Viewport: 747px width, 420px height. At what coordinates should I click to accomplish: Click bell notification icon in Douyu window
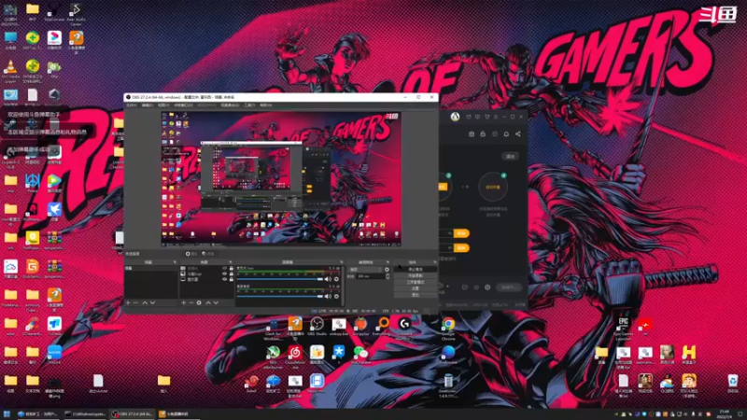click(x=506, y=134)
